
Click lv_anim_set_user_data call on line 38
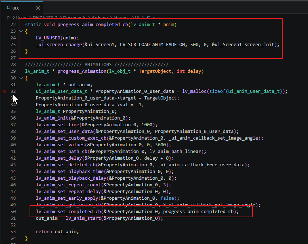[x=64, y=131]
